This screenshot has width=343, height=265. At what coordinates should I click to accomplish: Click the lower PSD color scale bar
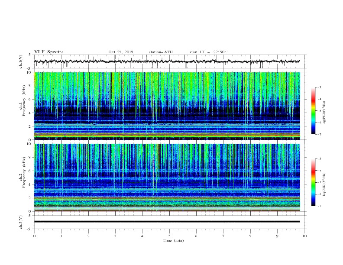[x=313, y=182]
